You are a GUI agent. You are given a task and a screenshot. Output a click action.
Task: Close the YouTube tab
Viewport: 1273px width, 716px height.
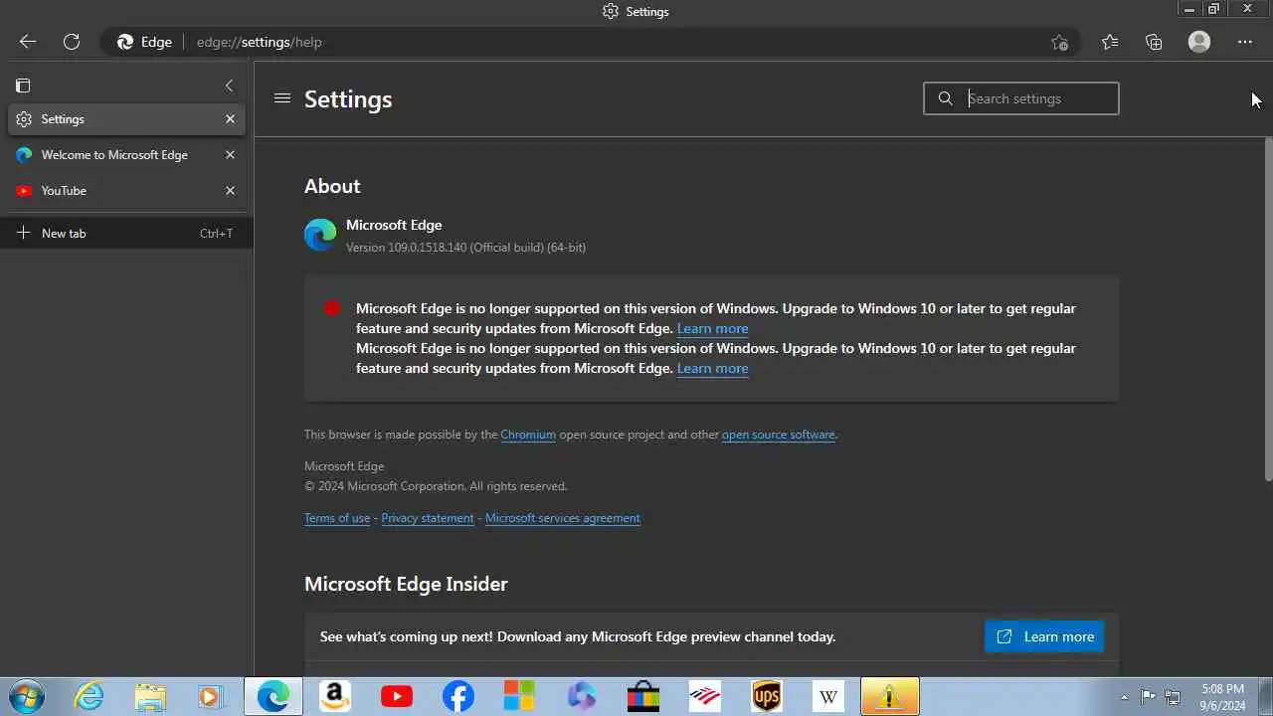pyautogui.click(x=230, y=191)
